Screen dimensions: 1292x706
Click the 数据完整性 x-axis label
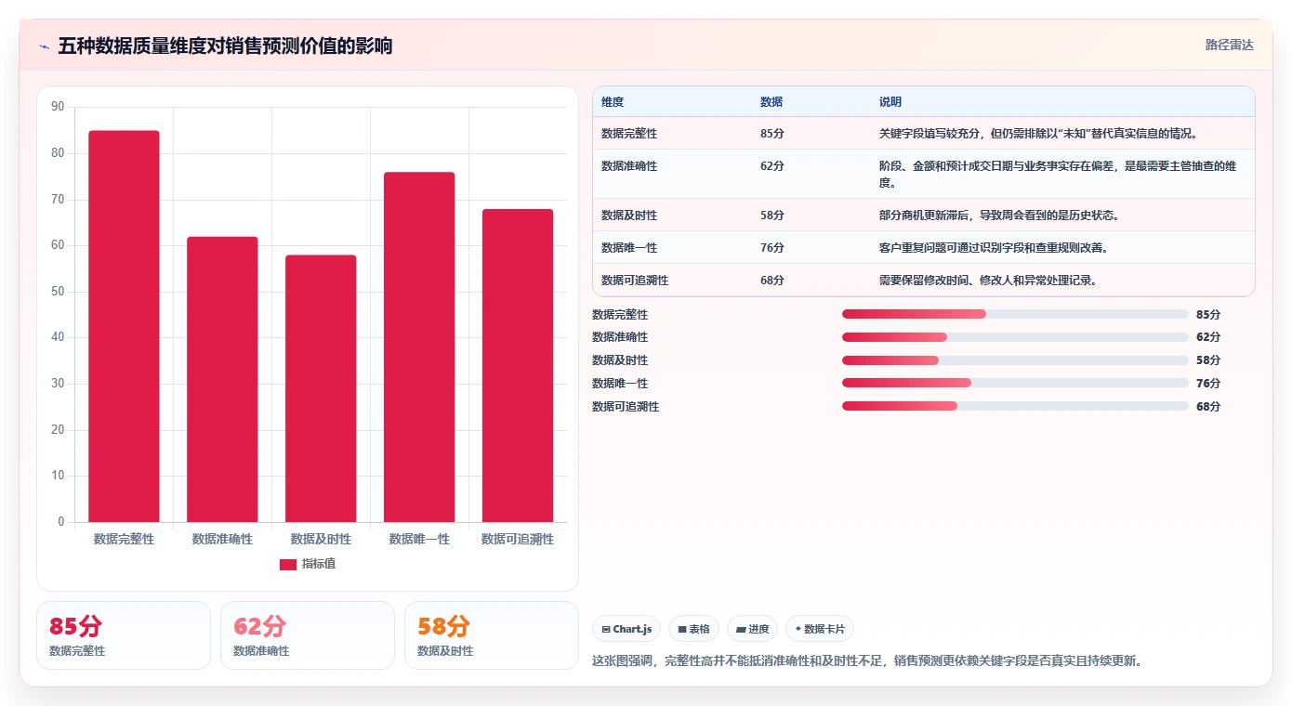point(124,539)
